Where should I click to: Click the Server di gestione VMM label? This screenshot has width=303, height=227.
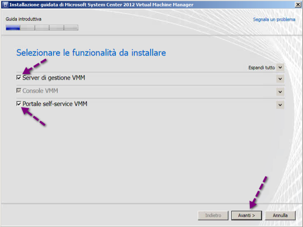54,78
